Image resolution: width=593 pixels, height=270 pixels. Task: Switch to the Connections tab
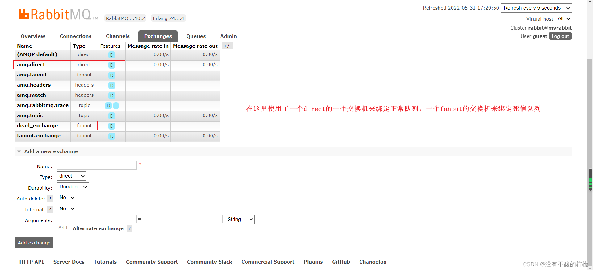[76, 36]
